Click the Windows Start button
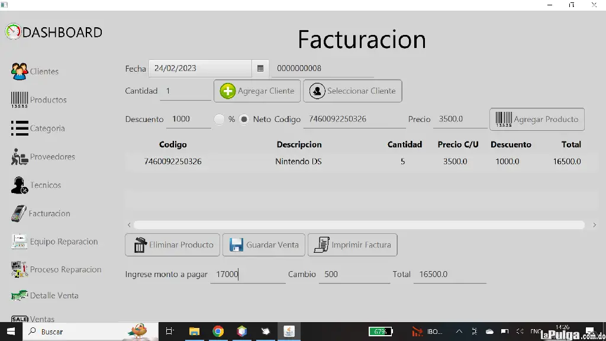606x341 pixels. [x=11, y=332]
